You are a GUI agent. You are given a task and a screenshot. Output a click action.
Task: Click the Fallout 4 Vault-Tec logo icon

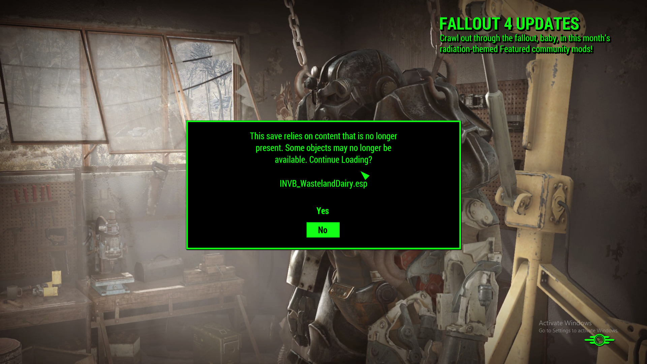pos(599,339)
